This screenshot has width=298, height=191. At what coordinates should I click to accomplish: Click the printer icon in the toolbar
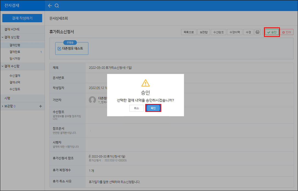pyautogui.click(x=257, y=32)
